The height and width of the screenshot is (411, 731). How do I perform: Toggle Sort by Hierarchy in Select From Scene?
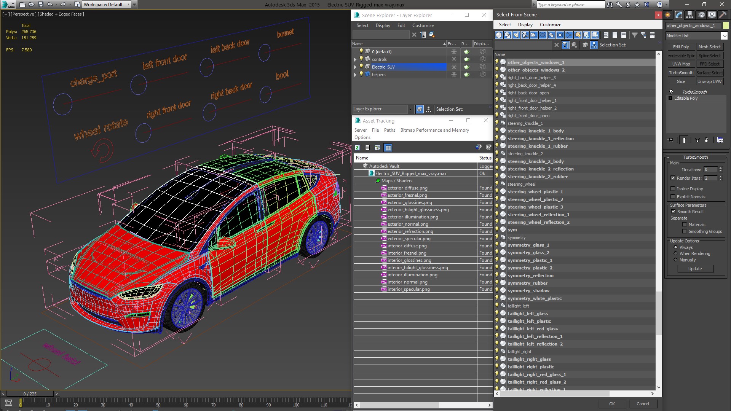[x=594, y=45]
